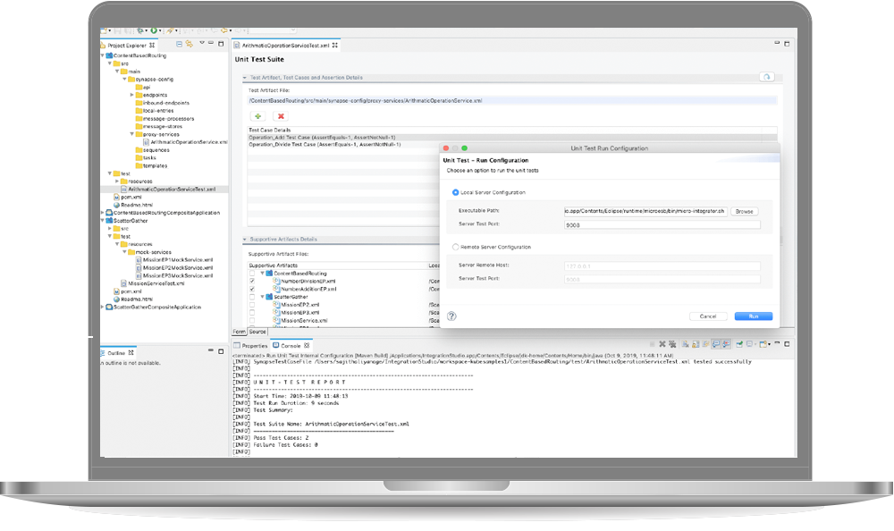The width and height of the screenshot is (894, 531).
Task: Collapse all in Project Explorer
Action: (x=179, y=44)
